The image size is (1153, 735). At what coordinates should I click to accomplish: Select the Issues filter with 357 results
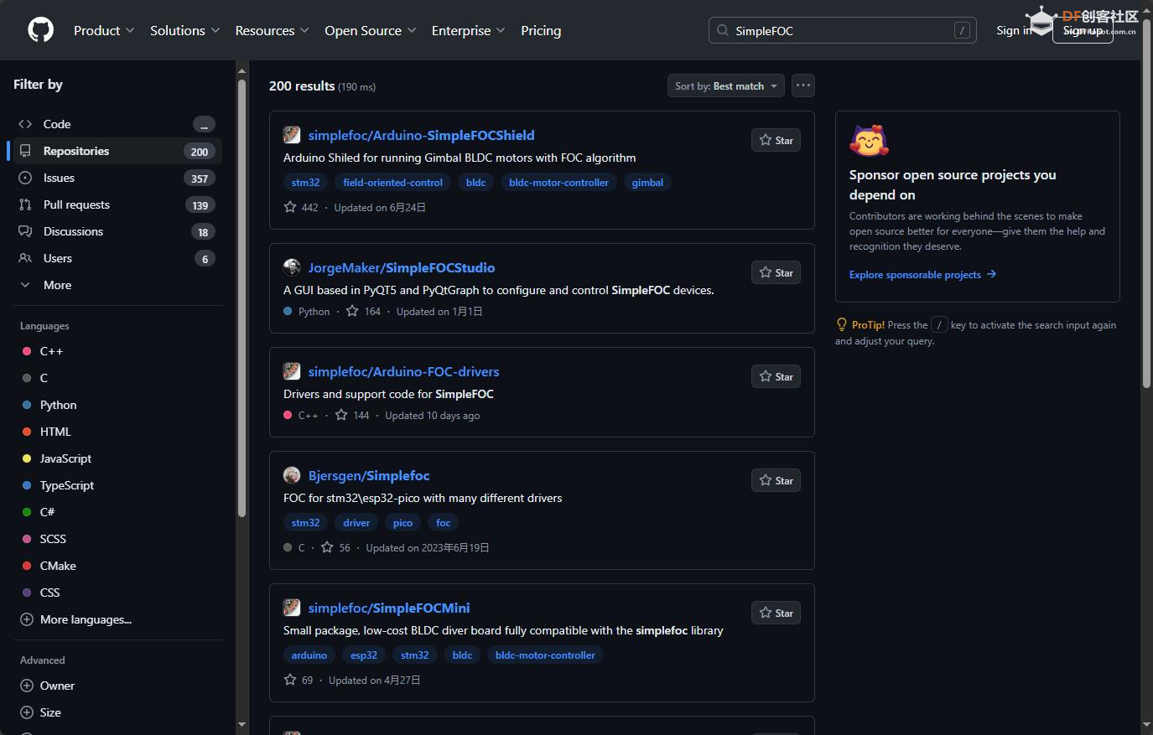(x=117, y=178)
